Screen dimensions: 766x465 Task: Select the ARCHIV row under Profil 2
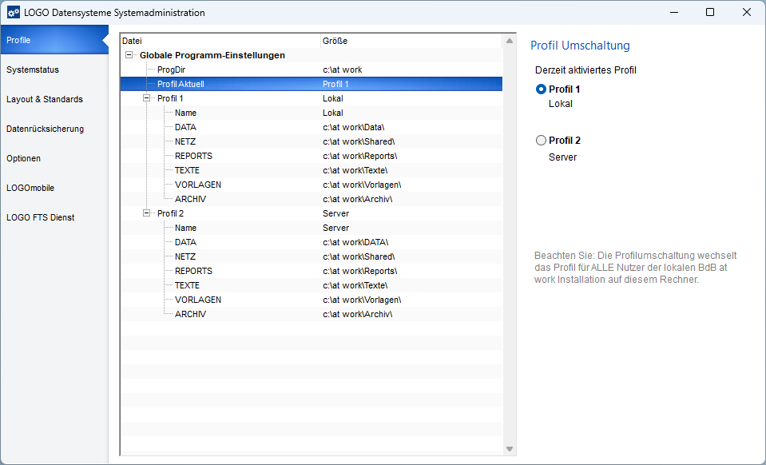(312, 314)
